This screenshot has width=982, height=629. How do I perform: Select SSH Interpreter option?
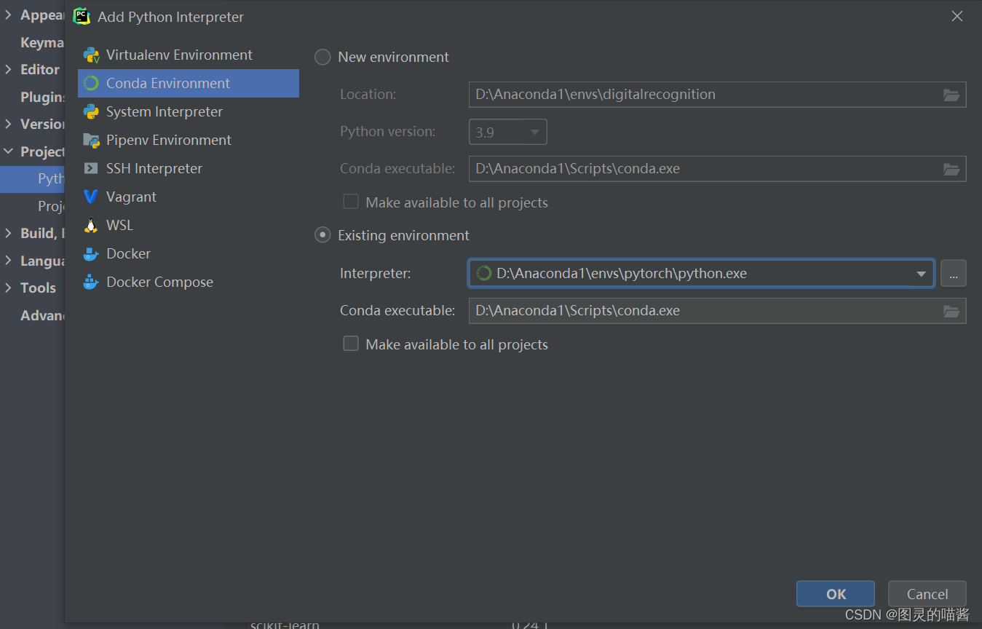click(x=189, y=169)
